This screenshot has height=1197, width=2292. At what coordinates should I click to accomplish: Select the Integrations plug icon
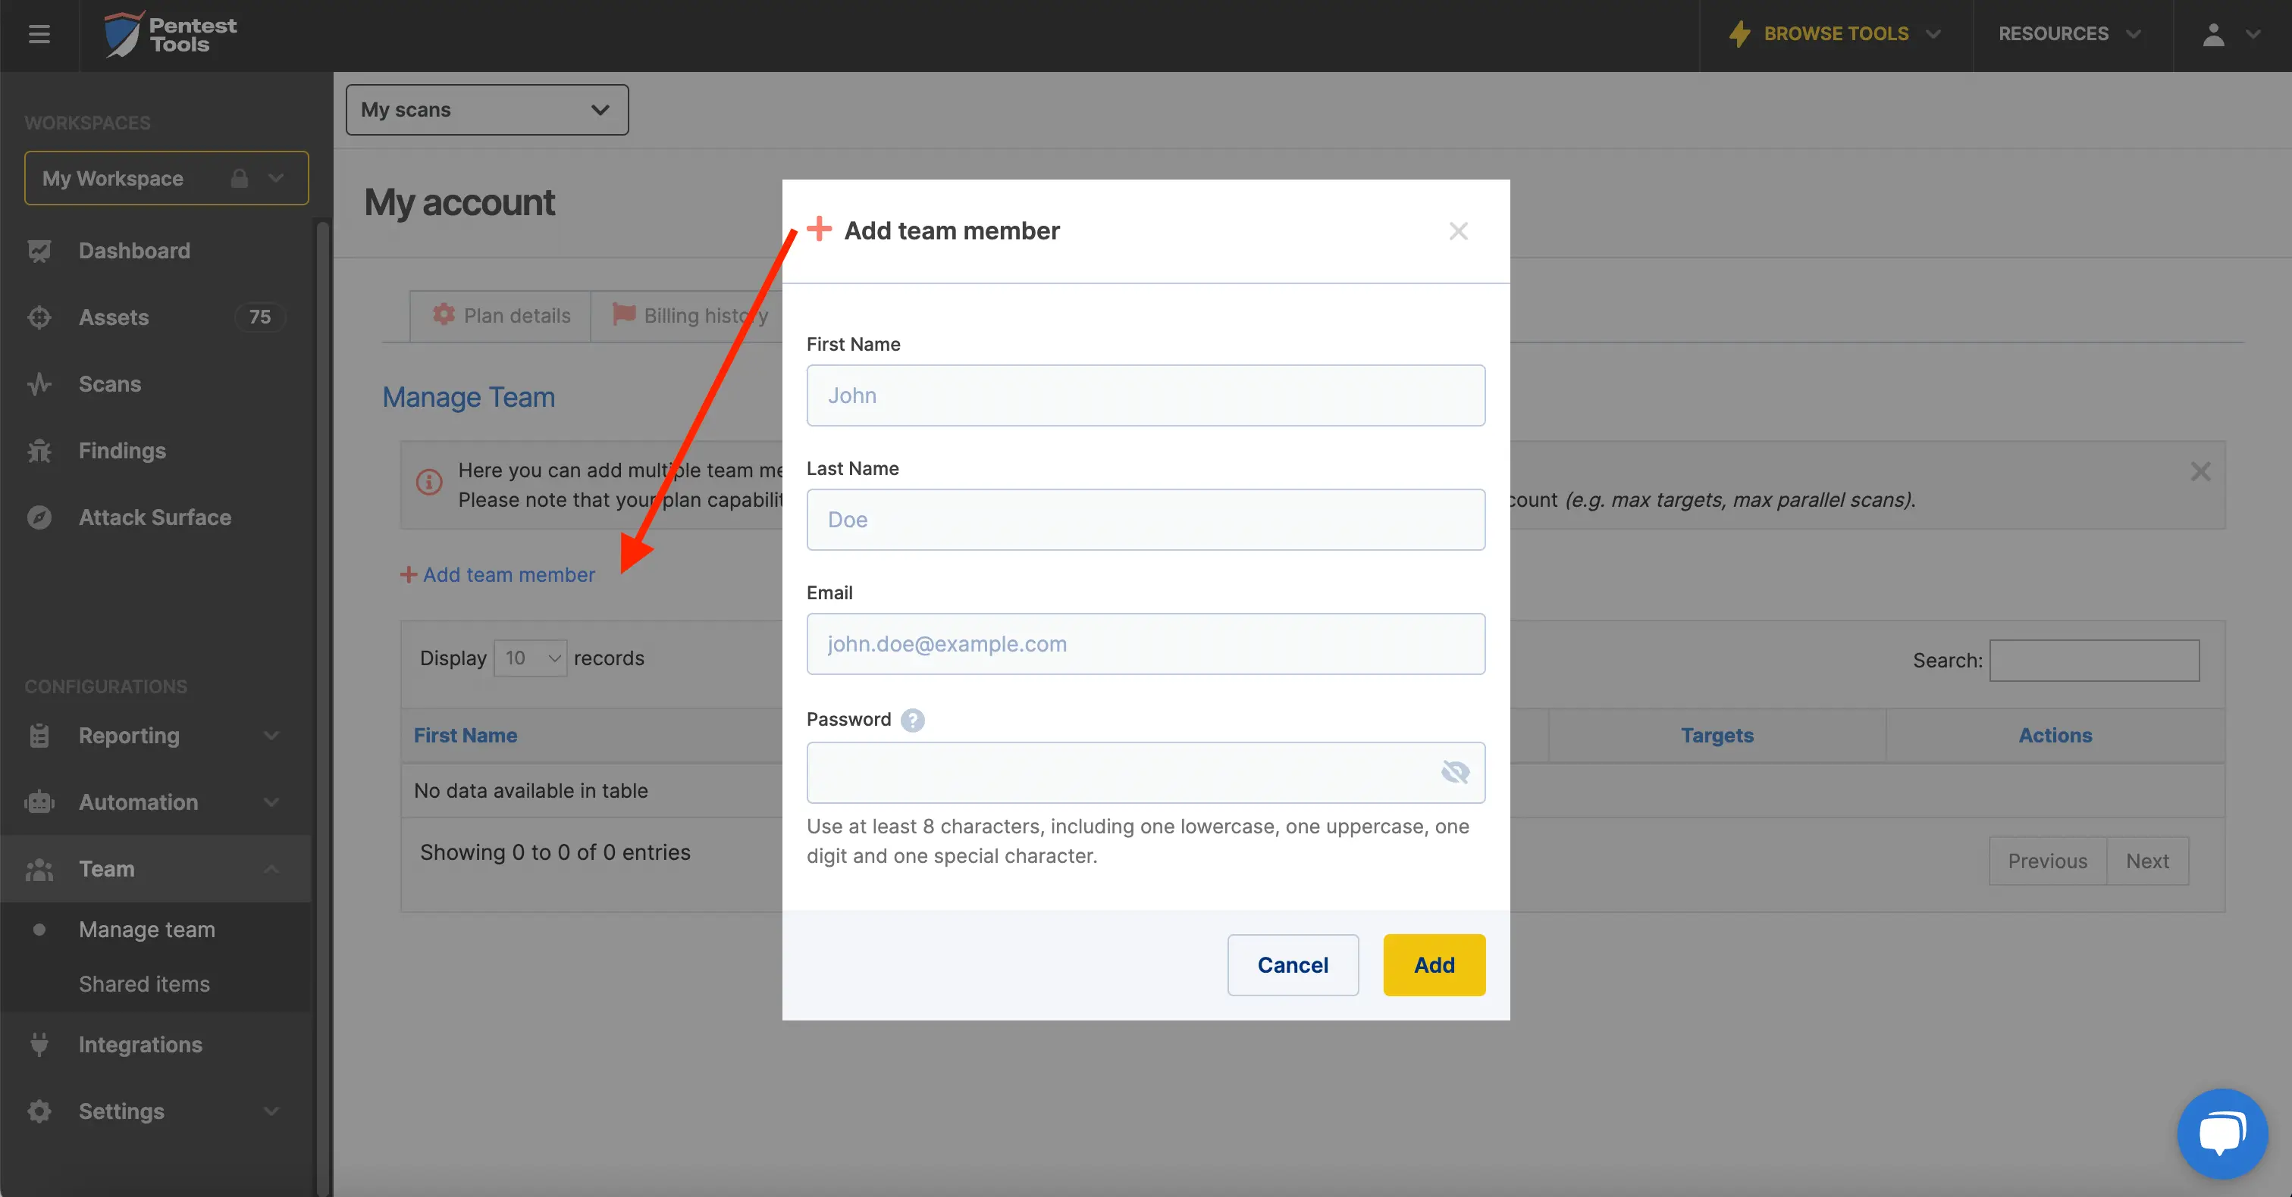pos(39,1044)
